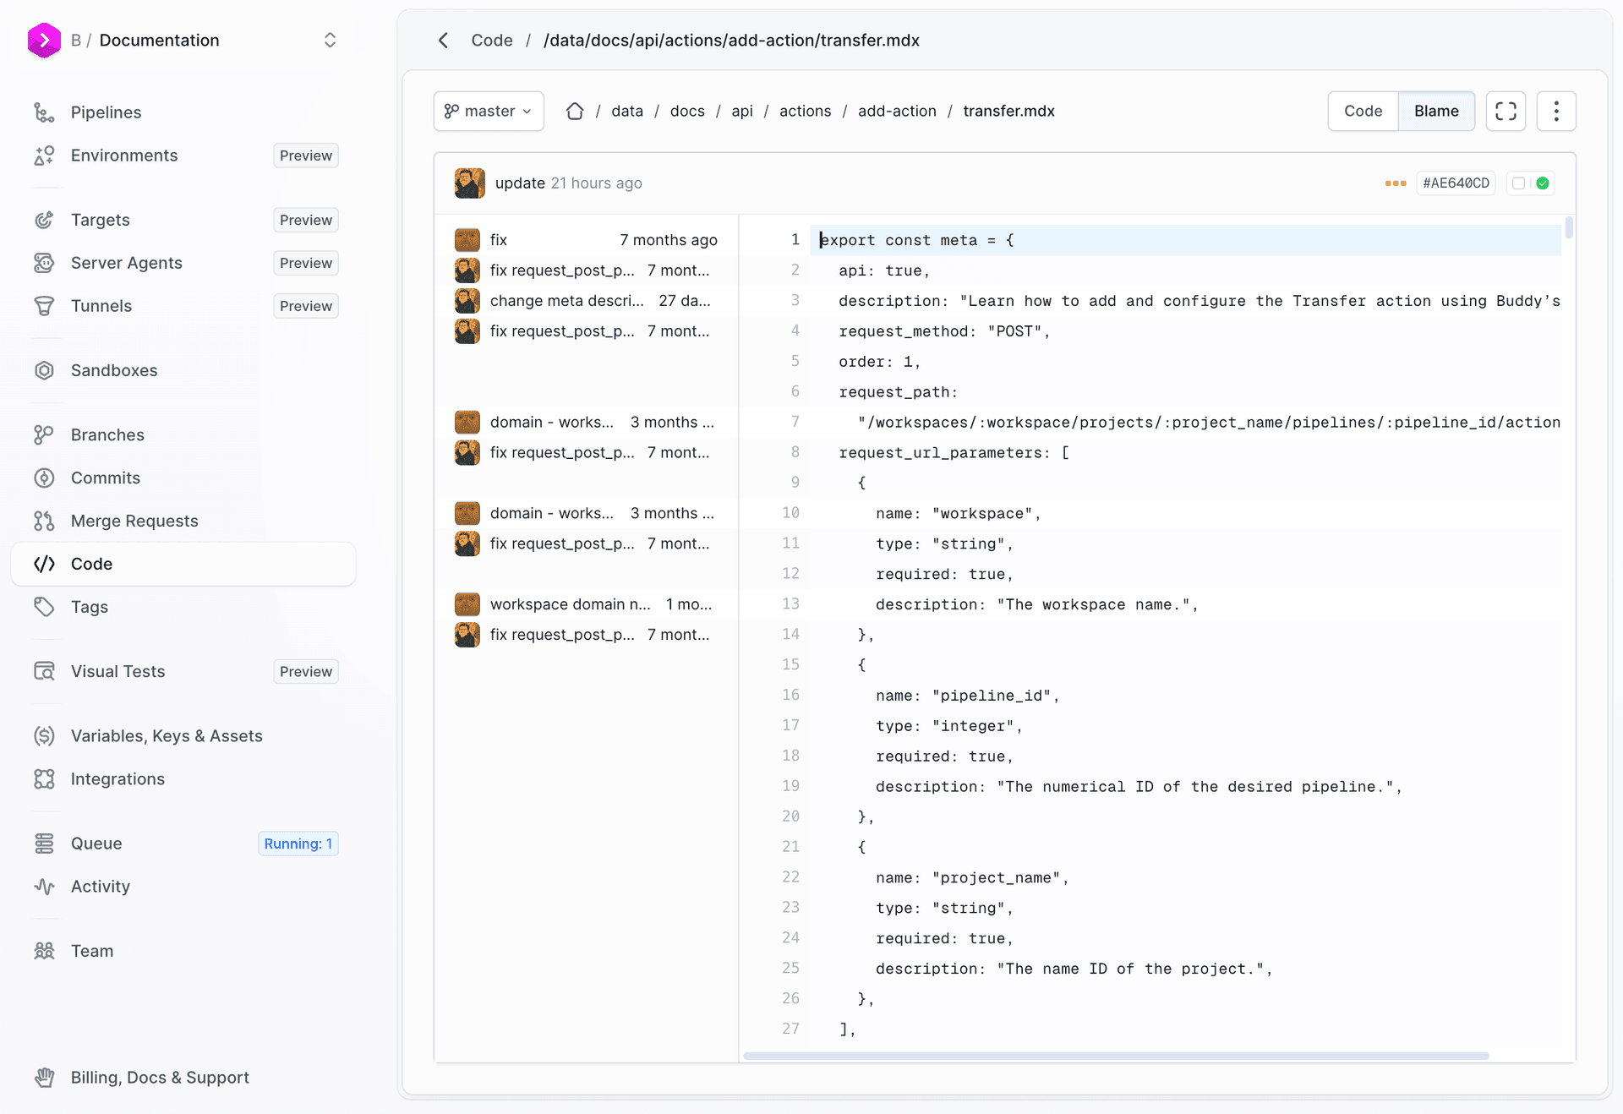1623x1114 pixels.
Task: Switch to the Code view tab
Action: click(1363, 111)
